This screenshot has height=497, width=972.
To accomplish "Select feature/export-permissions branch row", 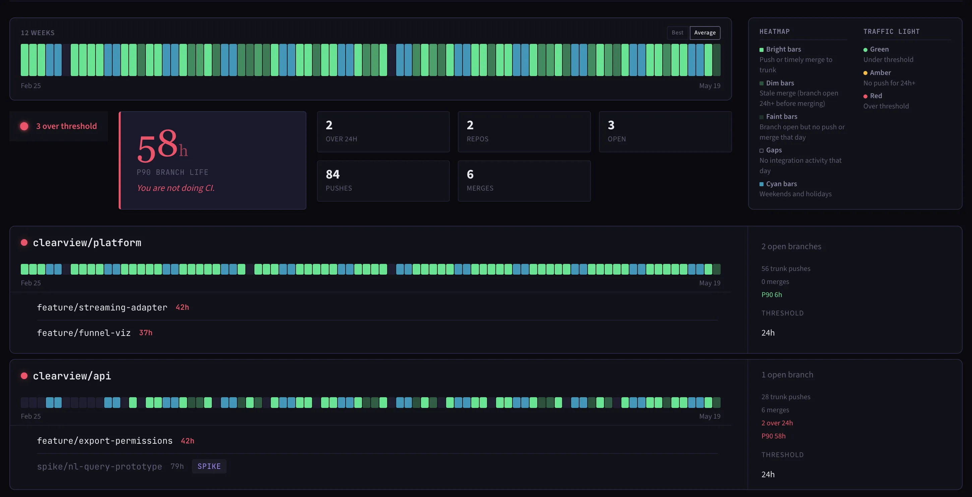I will (377, 441).
